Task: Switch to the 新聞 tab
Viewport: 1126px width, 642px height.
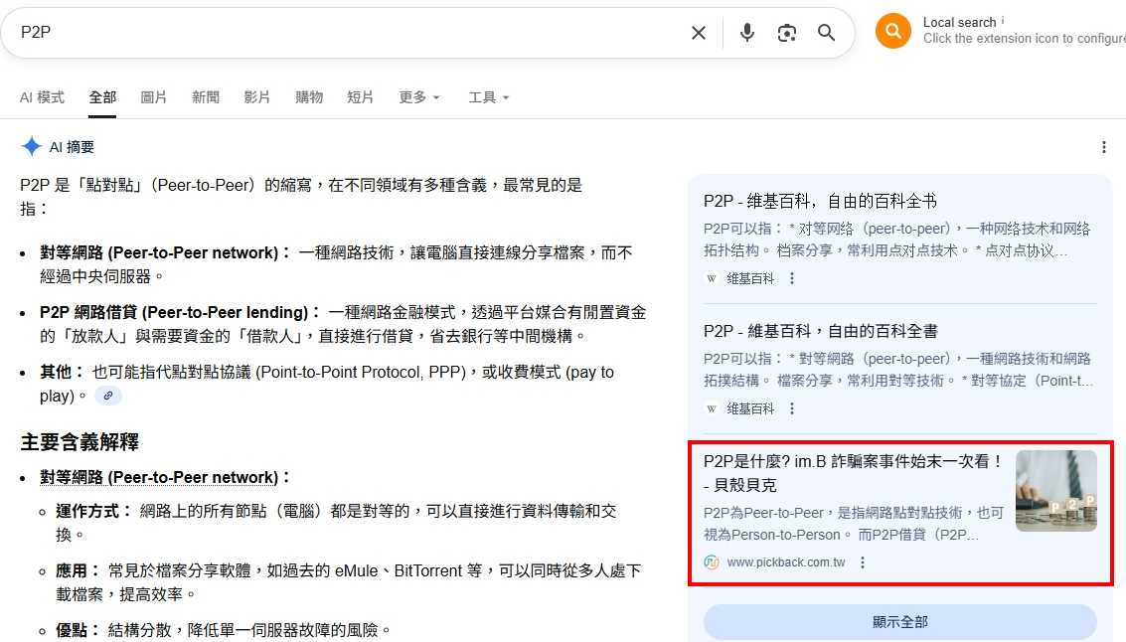Action: click(x=206, y=97)
